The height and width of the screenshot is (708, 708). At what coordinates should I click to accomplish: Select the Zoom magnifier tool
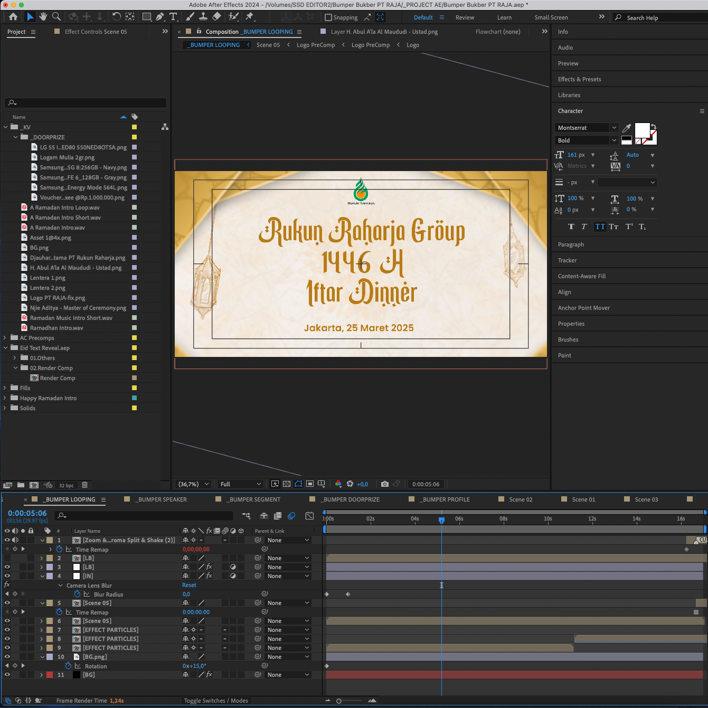tap(56, 17)
